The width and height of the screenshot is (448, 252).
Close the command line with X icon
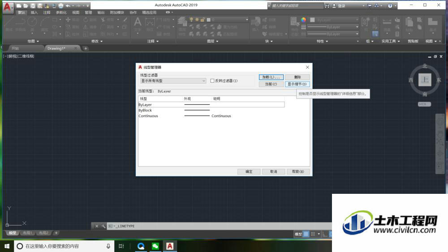[97, 226]
